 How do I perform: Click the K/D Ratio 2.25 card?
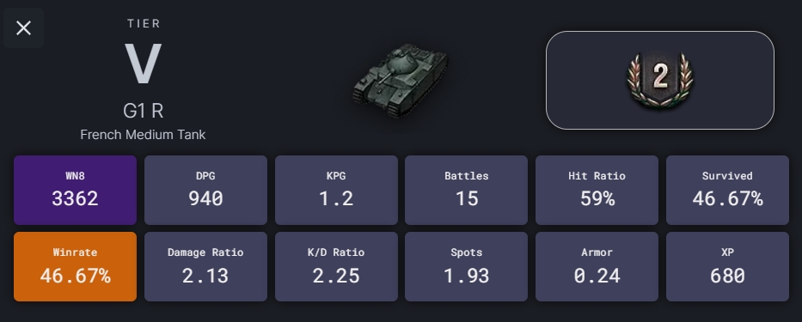click(x=337, y=267)
